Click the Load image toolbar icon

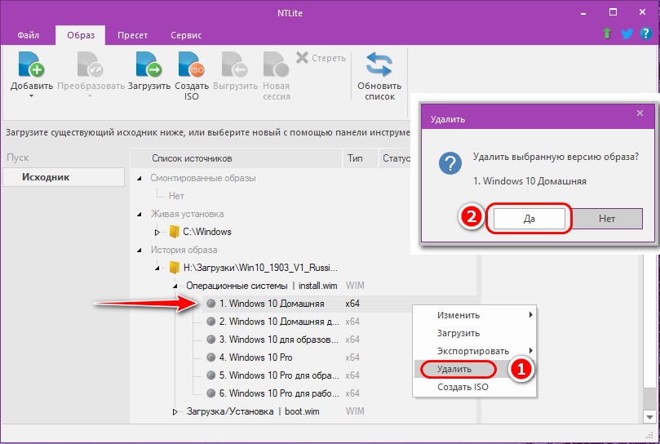(149, 65)
